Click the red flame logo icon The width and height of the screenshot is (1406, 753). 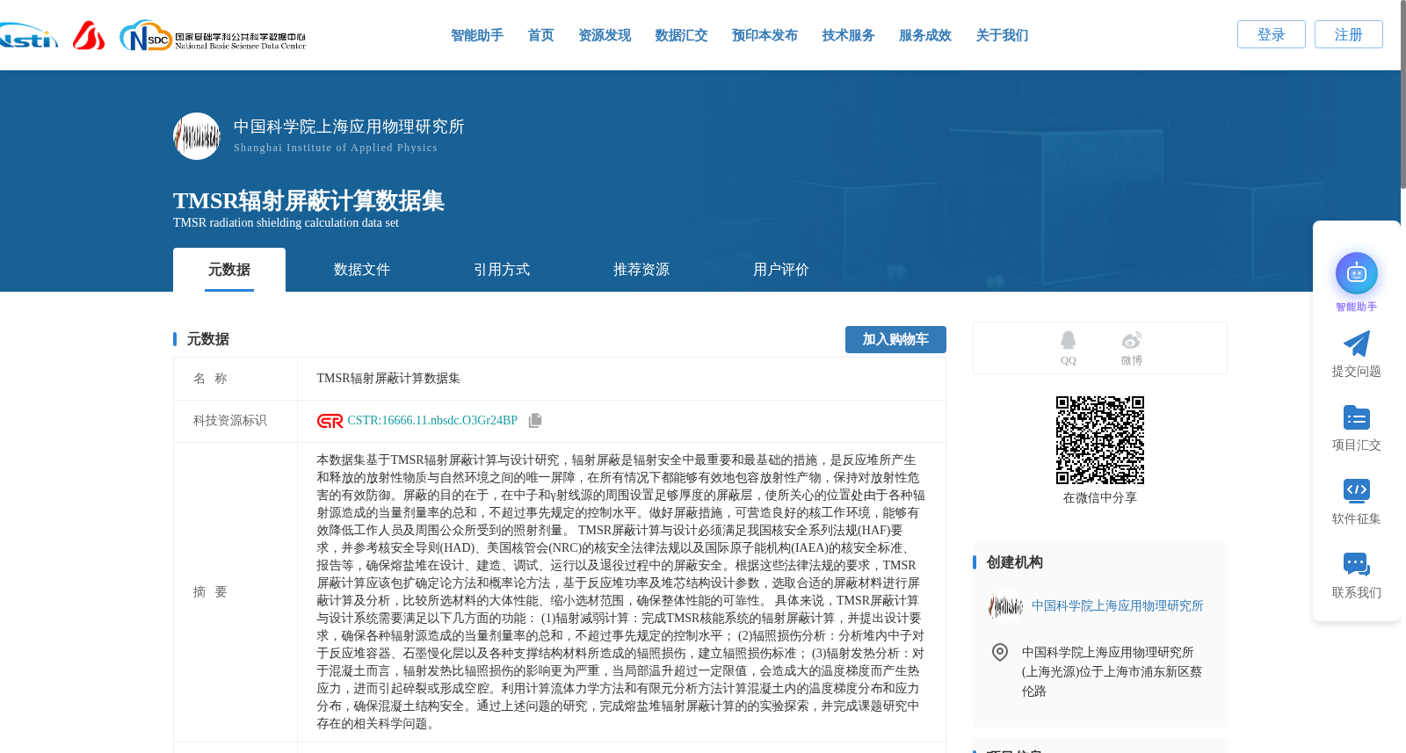pos(89,35)
